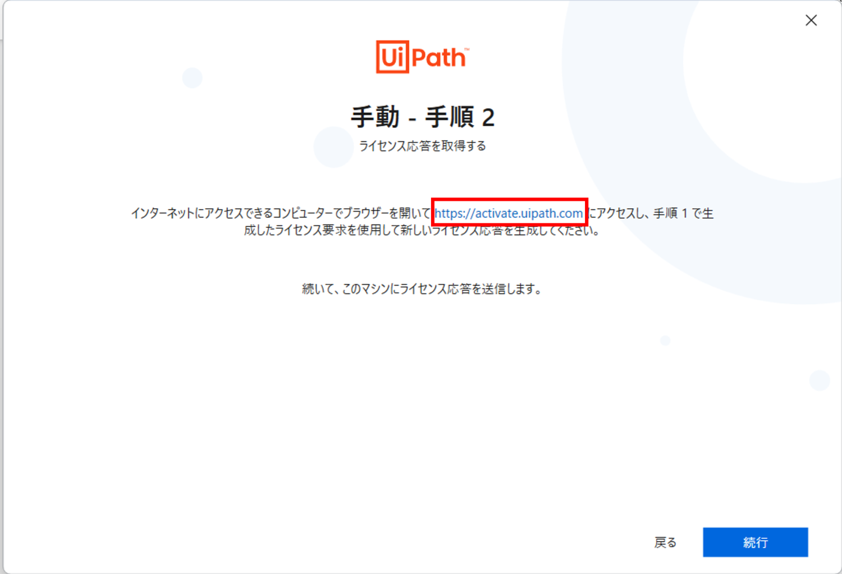Image resolution: width=842 pixels, height=574 pixels.
Task: Close the activation dialog with X
Action: [811, 21]
